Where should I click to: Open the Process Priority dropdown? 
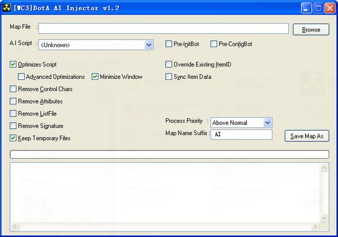pyautogui.click(x=267, y=123)
